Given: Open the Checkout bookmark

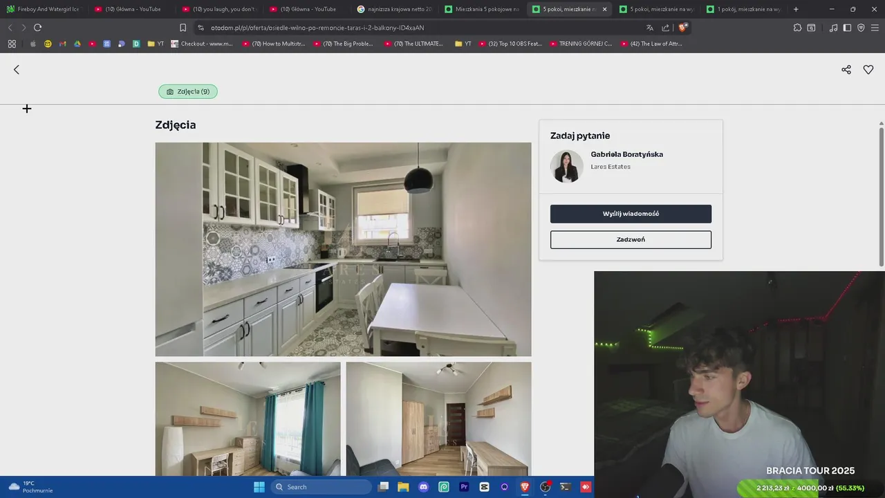Looking at the screenshot, I should point(201,44).
